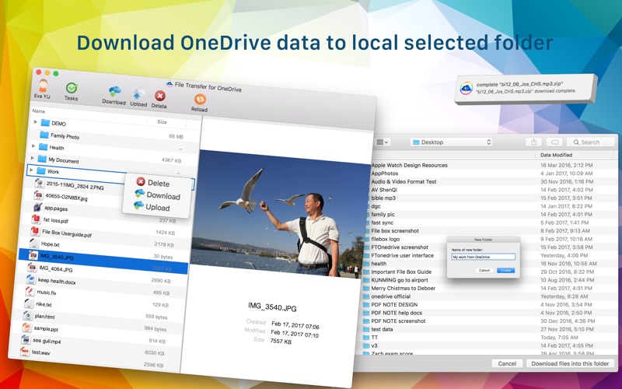Screen dimensions: 622x389
Task: Expand the Health folder
Action: (x=33, y=146)
